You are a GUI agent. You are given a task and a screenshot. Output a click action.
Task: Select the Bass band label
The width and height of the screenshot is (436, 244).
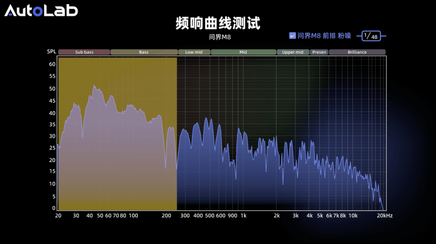[144, 52]
